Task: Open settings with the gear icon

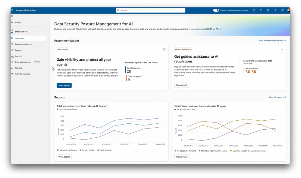Action: [268, 10]
